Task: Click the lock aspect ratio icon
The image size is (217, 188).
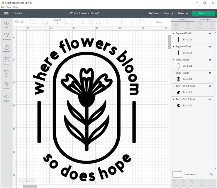Action: pos(121,21)
